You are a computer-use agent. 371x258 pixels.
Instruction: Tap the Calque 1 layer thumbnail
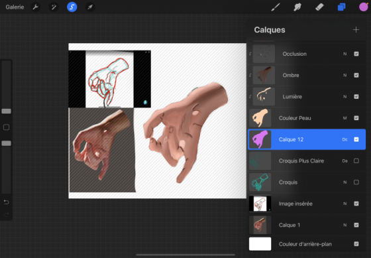[260, 225]
